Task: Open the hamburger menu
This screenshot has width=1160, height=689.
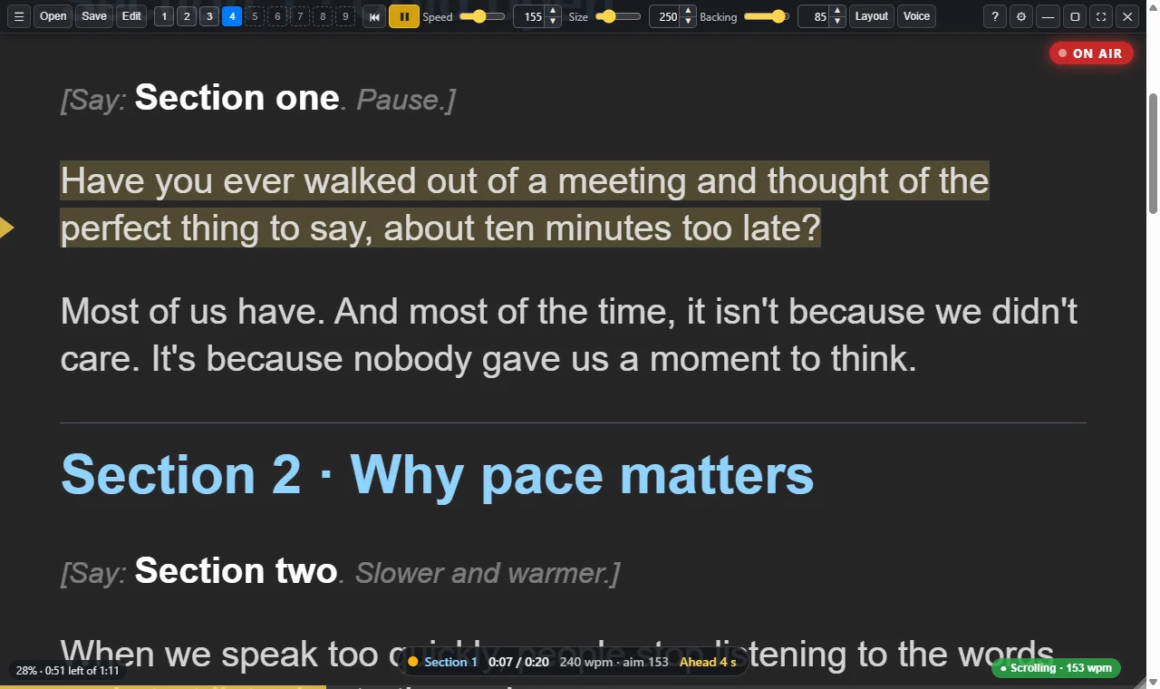Action: click(18, 16)
